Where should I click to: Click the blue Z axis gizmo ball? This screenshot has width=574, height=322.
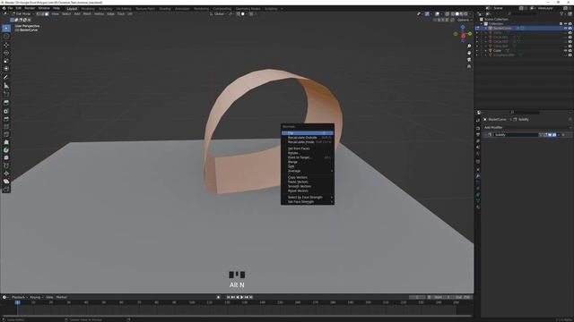(x=463, y=27)
